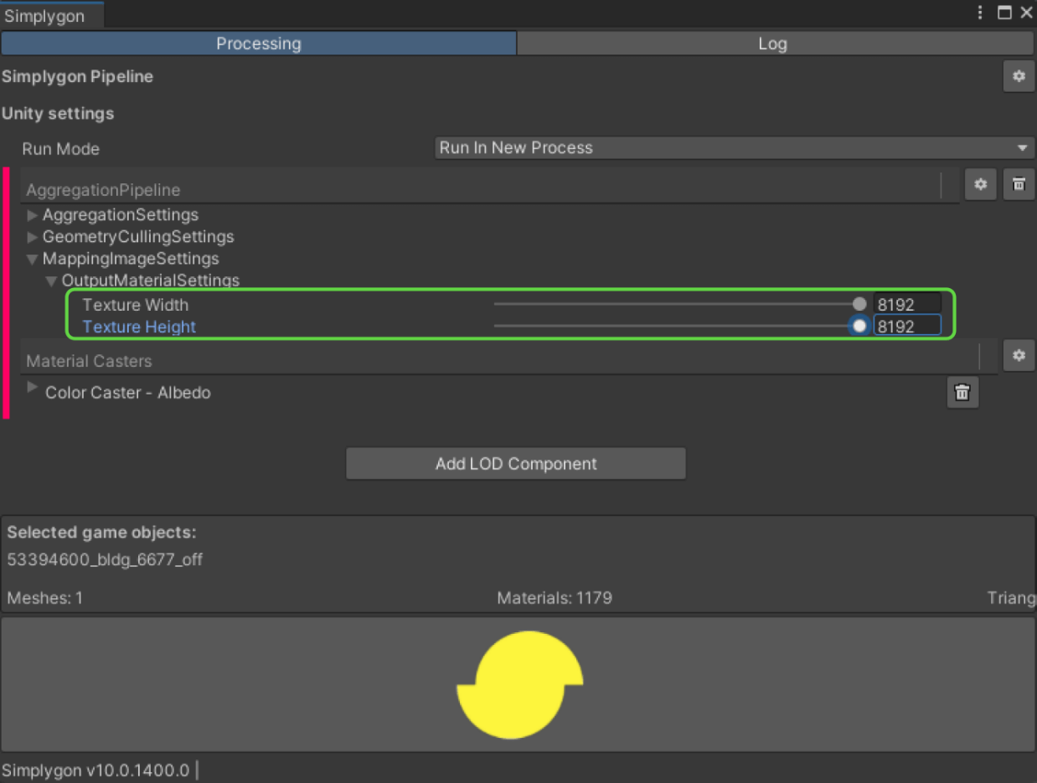Image resolution: width=1037 pixels, height=783 pixels.
Task: Expand AggregationSettings
Action: (33, 215)
